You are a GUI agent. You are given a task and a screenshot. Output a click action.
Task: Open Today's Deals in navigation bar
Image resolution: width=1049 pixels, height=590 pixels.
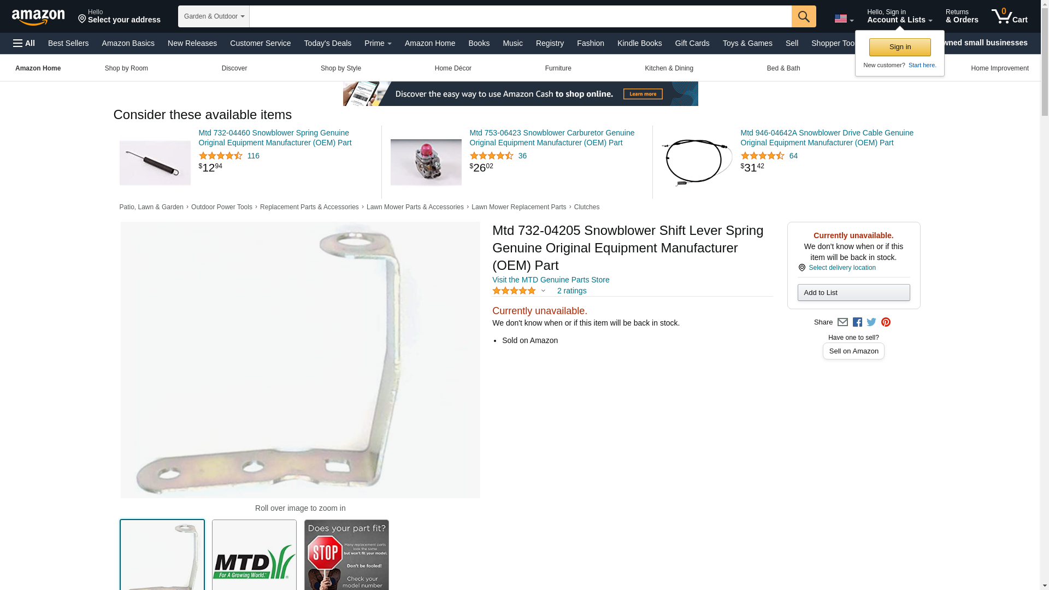[327, 43]
